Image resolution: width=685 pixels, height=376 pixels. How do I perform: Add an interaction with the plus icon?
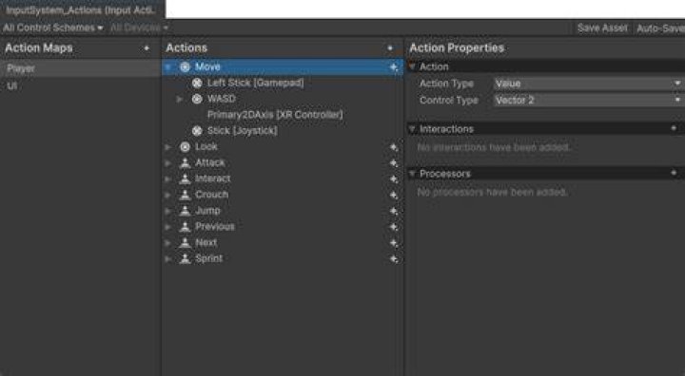(674, 128)
